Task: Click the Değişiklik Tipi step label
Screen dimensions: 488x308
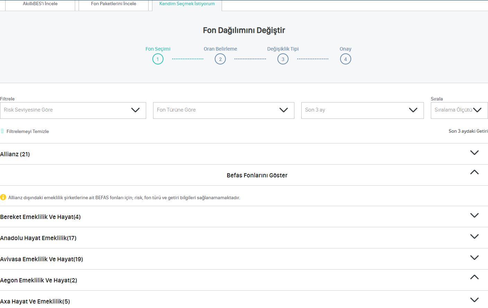Action: coord(283,49)
